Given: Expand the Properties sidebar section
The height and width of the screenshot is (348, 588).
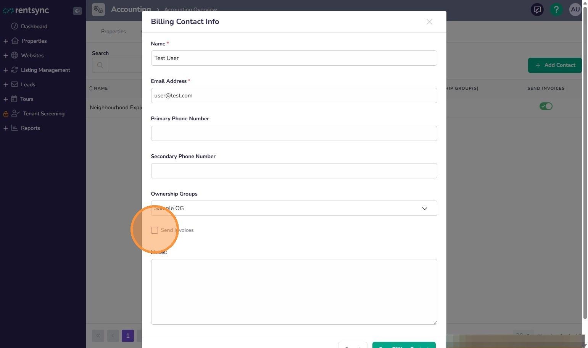Looking at the screenshot, I should tap(6, 41).
